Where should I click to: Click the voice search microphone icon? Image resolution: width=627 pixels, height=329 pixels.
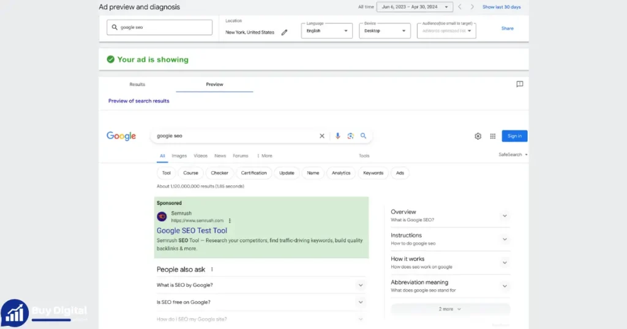[x=337, y=136]
